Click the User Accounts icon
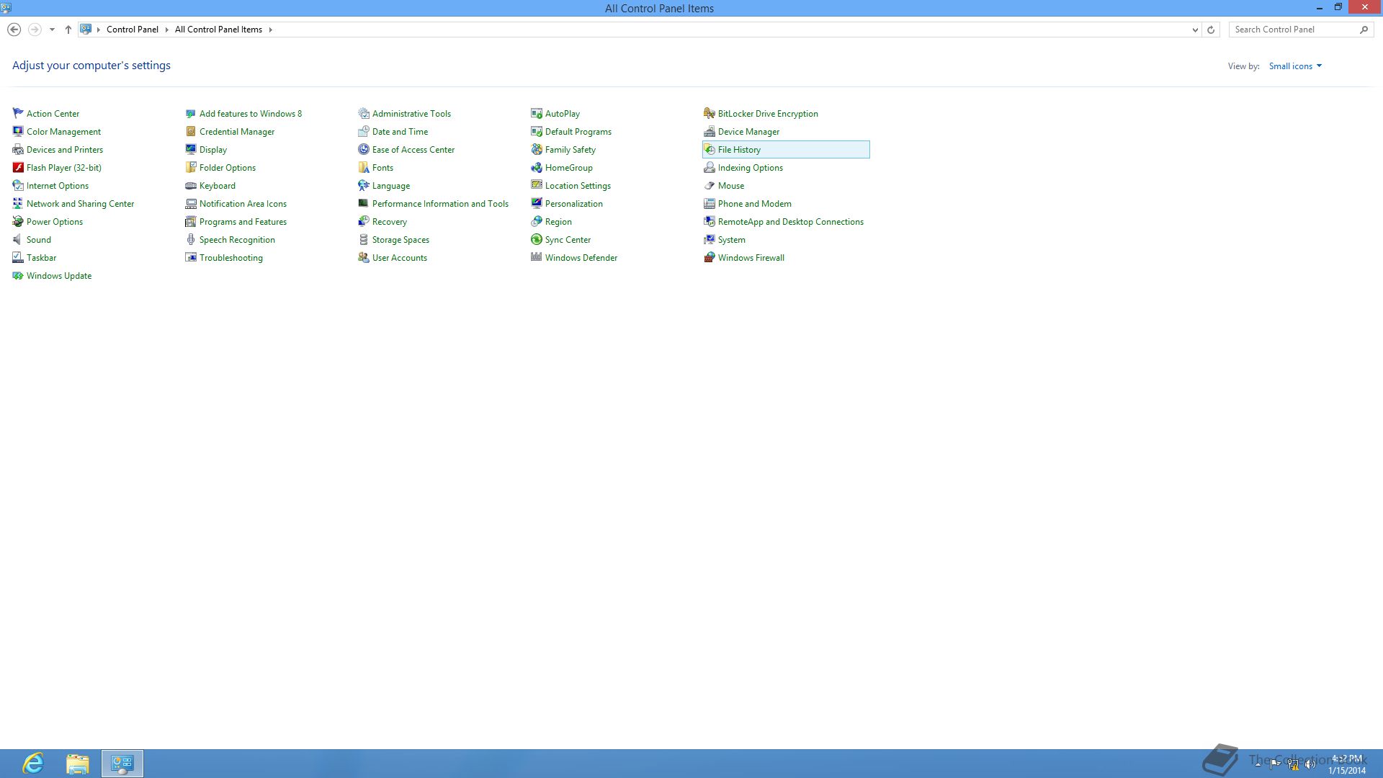Viewport: 1383px width, 778px height. click(364, 257)
